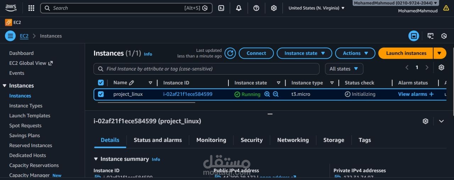Sort by Instance state column
The image size is (454, 180).
pyautogui.click(x=278, y=83)
